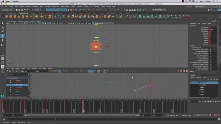Image resolution: width=221 pixels, height=124 pixels.
Task: Activate the Select tool arrow in toolbox
Action: 2,23
